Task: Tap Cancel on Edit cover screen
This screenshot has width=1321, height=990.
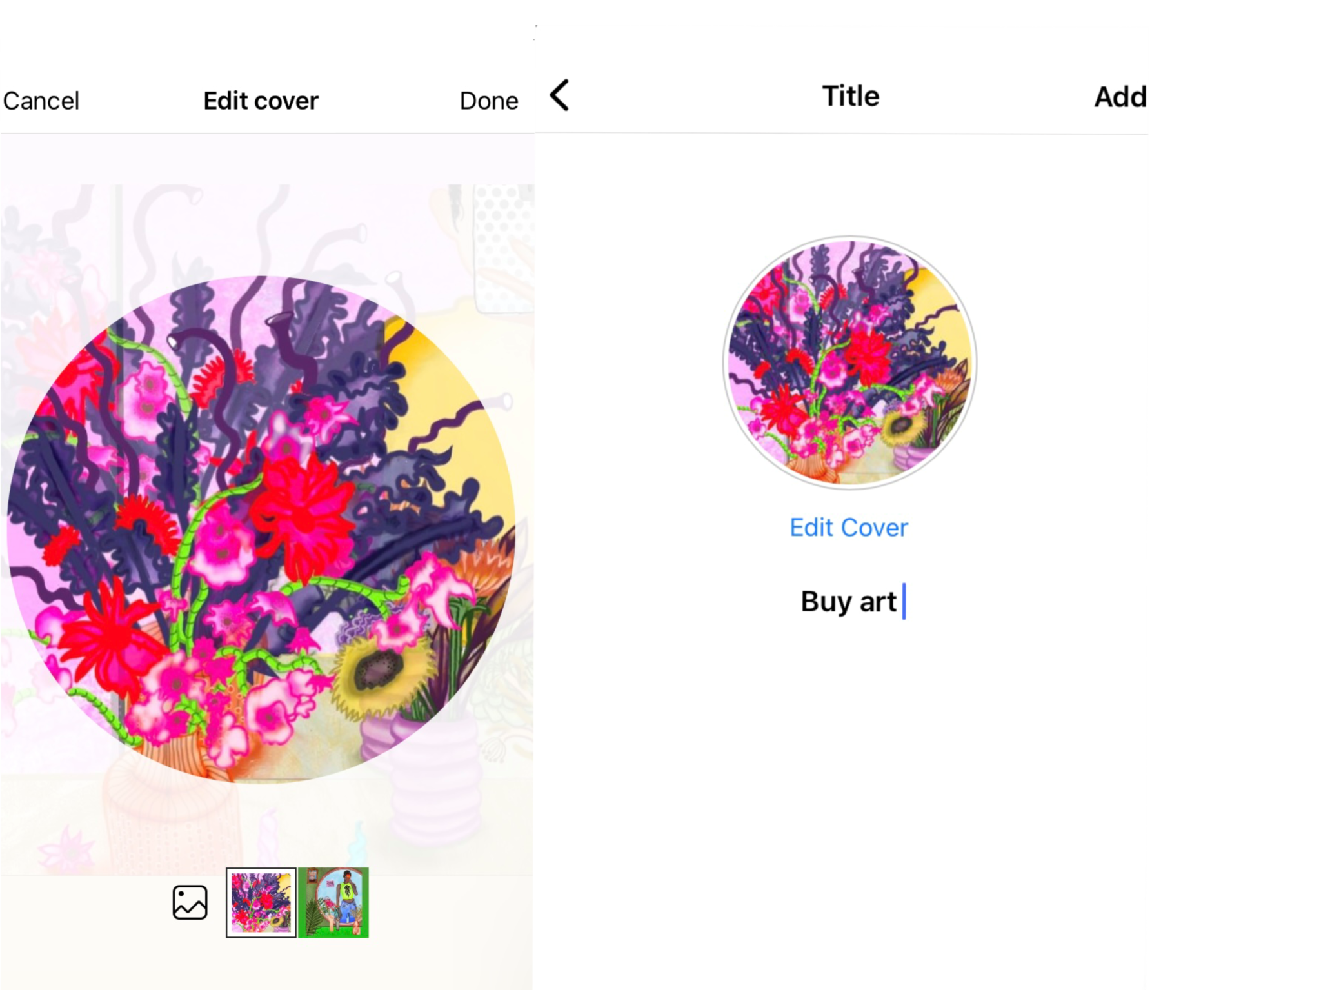Action: [x=41, y=101]
